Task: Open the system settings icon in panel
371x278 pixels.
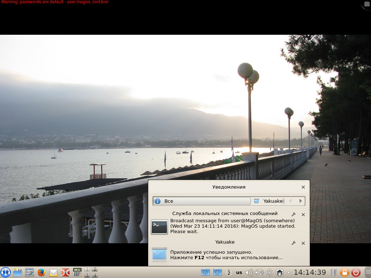Action: (29, 272)
